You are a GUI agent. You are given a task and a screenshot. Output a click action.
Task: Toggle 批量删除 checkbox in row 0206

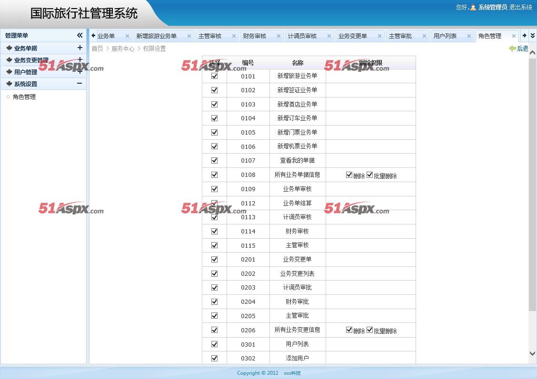pyautogui.click(x=369, y=330)
